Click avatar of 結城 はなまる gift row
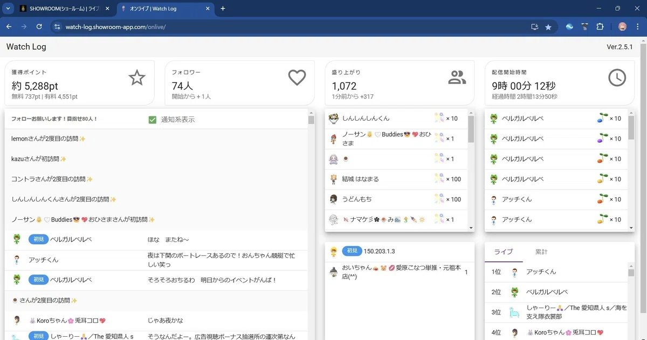The height and width of the screenshot is (340, 647). click(333, 179)
